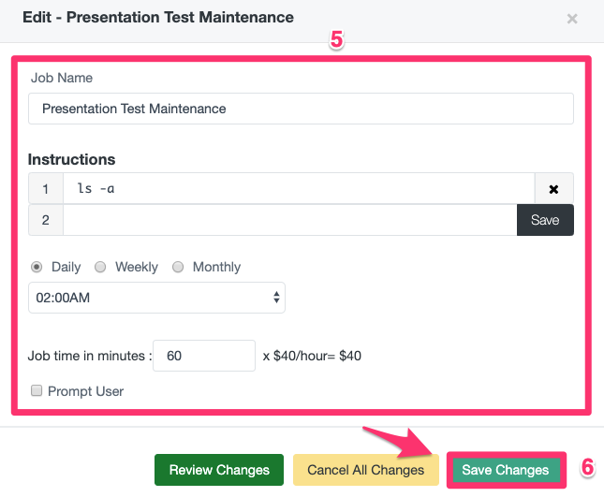Enable the Prompt User checkbox
Viewport: 604px width, 497px height.
click(x=37, y=391)
